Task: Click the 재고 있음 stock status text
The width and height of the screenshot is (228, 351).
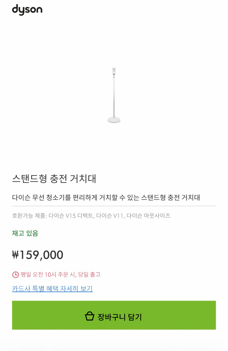Action: 24,234
